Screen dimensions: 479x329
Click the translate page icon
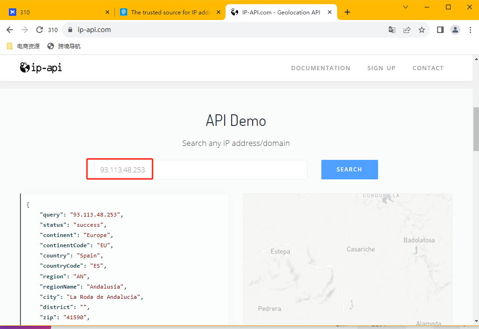(x=392, y=30)
